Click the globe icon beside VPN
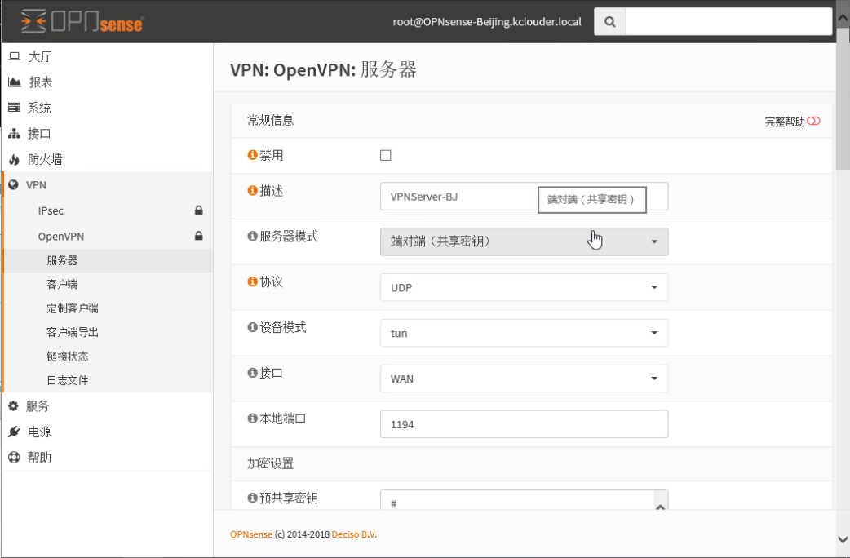This screenshot has height=558, width=850. (x=14, y=185)
